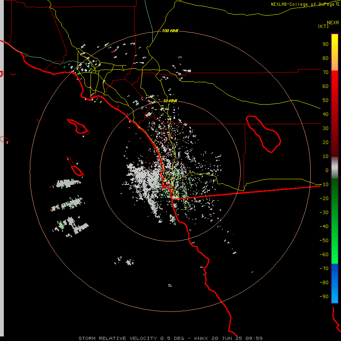Click the 0 knot scale value
341x341 pixels.
327,170
